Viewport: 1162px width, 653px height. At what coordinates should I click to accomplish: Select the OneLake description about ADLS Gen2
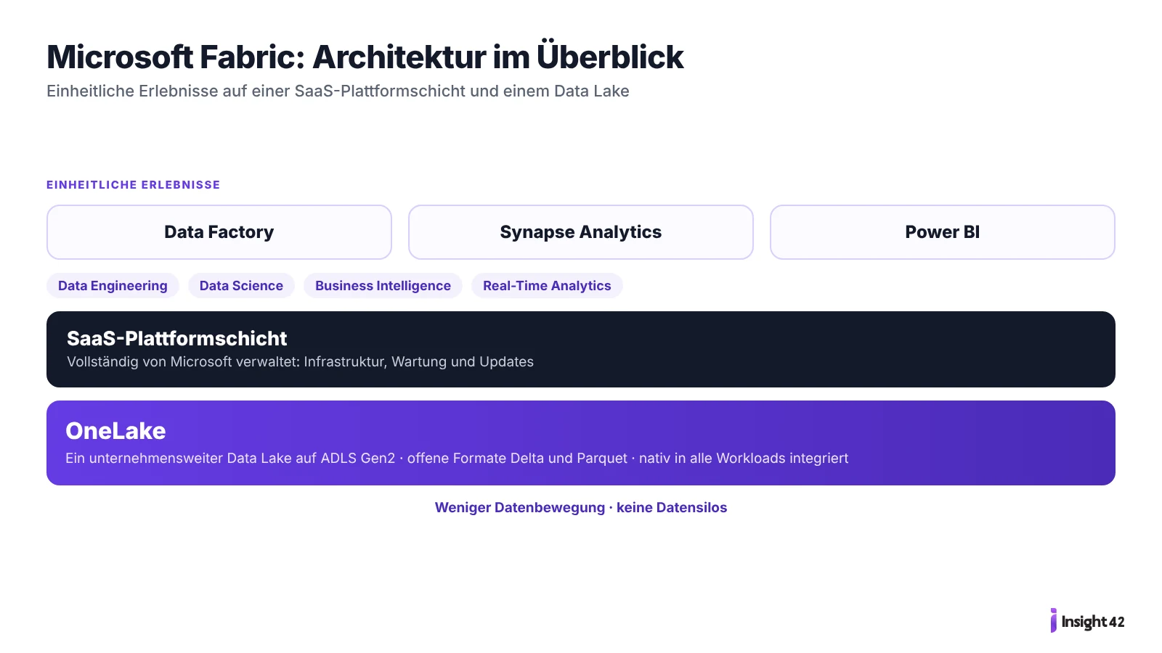(x=457, y=459)
